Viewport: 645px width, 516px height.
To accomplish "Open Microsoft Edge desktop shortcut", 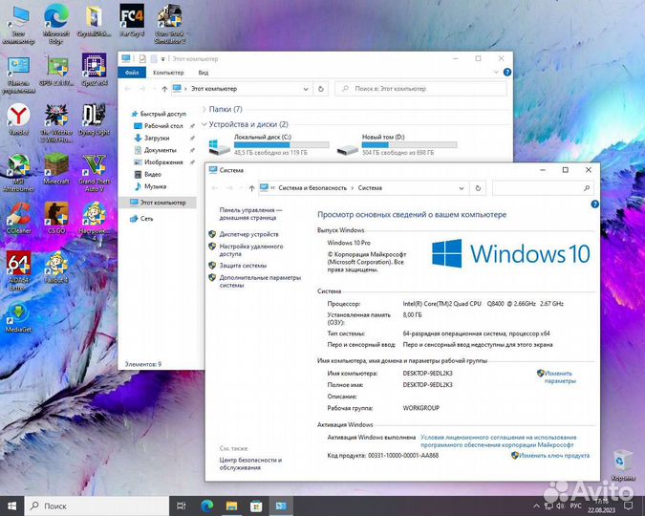I will tap(56, 23).
